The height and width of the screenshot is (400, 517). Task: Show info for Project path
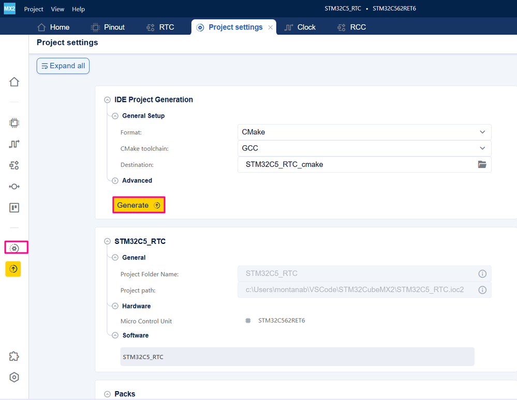tap(482, 290)
